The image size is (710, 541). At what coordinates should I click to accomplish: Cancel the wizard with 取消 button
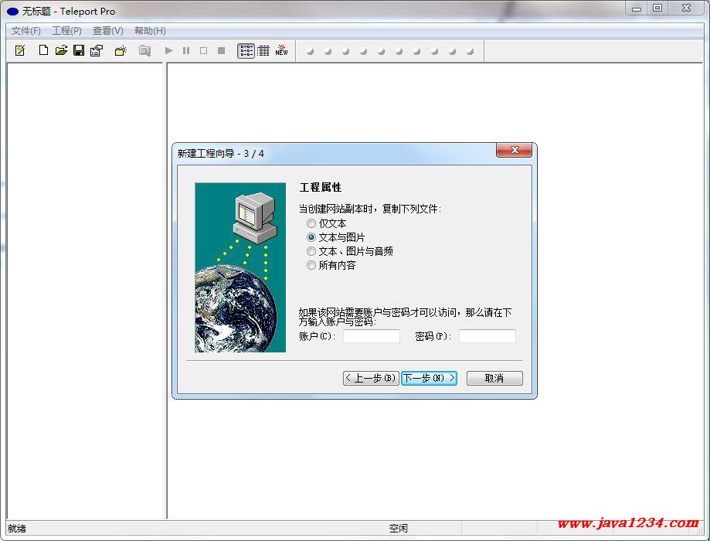tap(494, 378)
